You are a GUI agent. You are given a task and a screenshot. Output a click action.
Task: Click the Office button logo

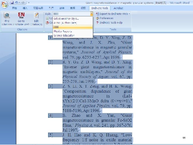pyautogui.click(x=5, y=5)
